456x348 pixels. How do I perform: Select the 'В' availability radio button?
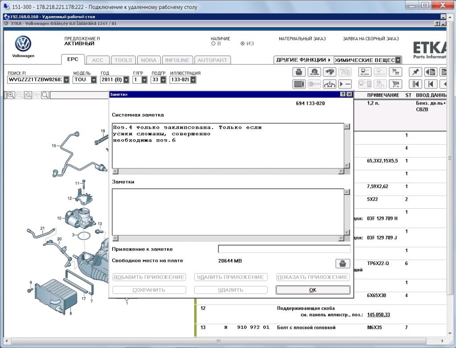213,44
